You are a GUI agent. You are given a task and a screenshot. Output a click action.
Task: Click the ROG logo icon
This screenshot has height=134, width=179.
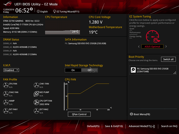pos(7,4)
